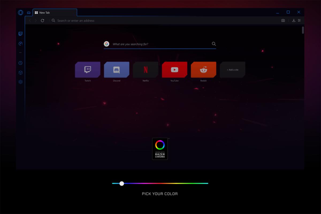This screenshot has height=214, width=321.
Task: Open History clock icon in sidebar
Action: 21,63
